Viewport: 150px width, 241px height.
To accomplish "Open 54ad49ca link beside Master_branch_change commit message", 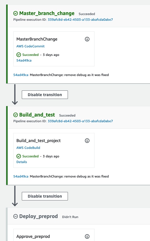I will coord(21,75).
